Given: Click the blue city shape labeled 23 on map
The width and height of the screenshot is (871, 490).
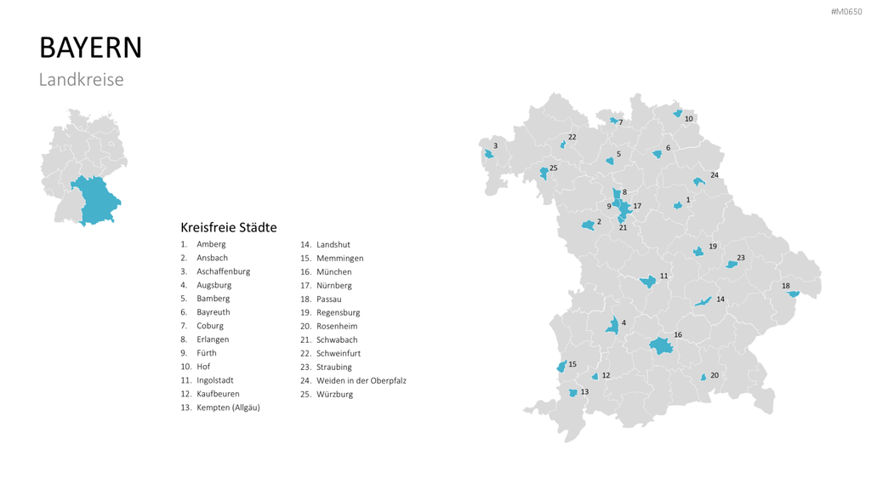Looking at the screenshot, I should [x=732, y=265].
